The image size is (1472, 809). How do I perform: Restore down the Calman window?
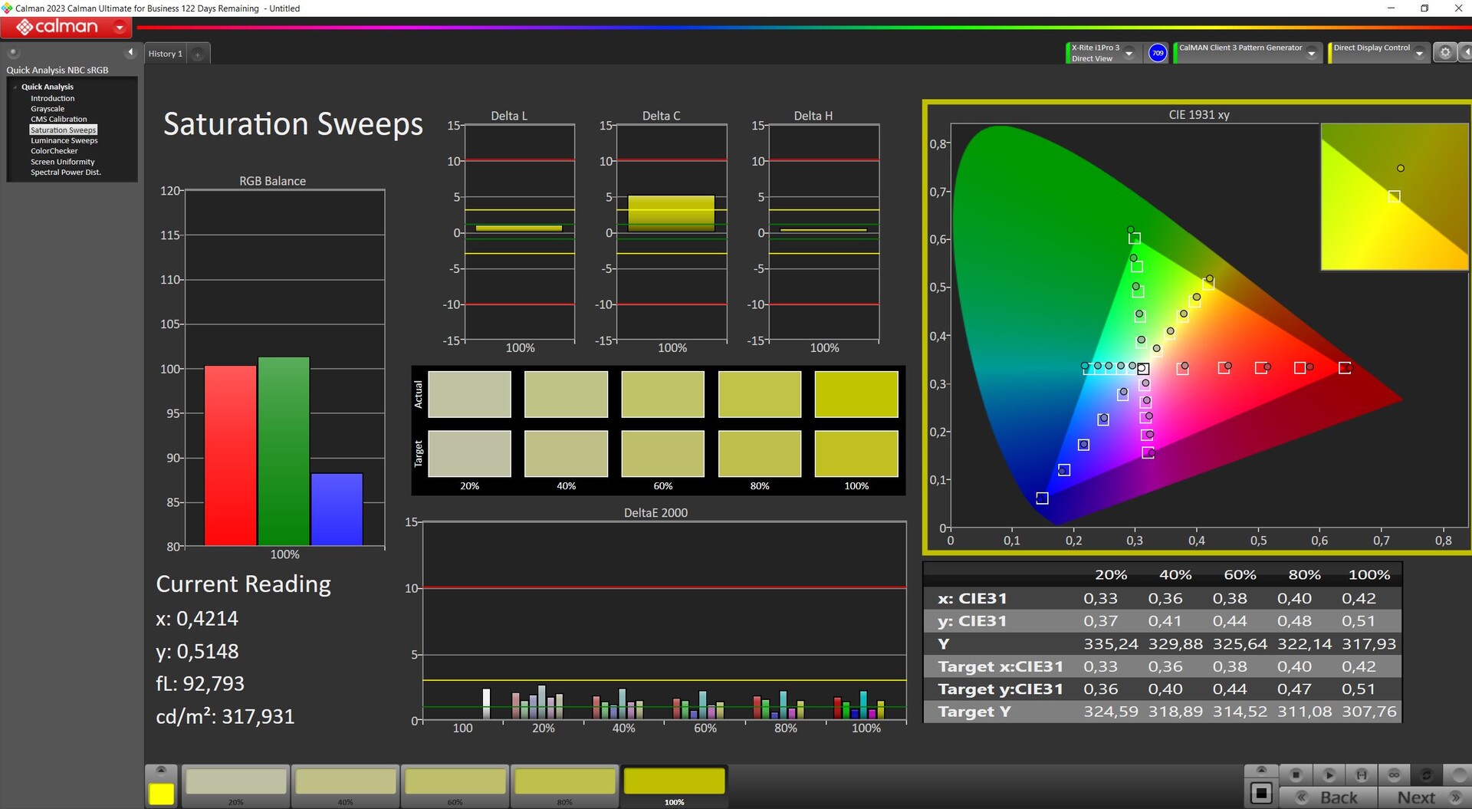1424,8
